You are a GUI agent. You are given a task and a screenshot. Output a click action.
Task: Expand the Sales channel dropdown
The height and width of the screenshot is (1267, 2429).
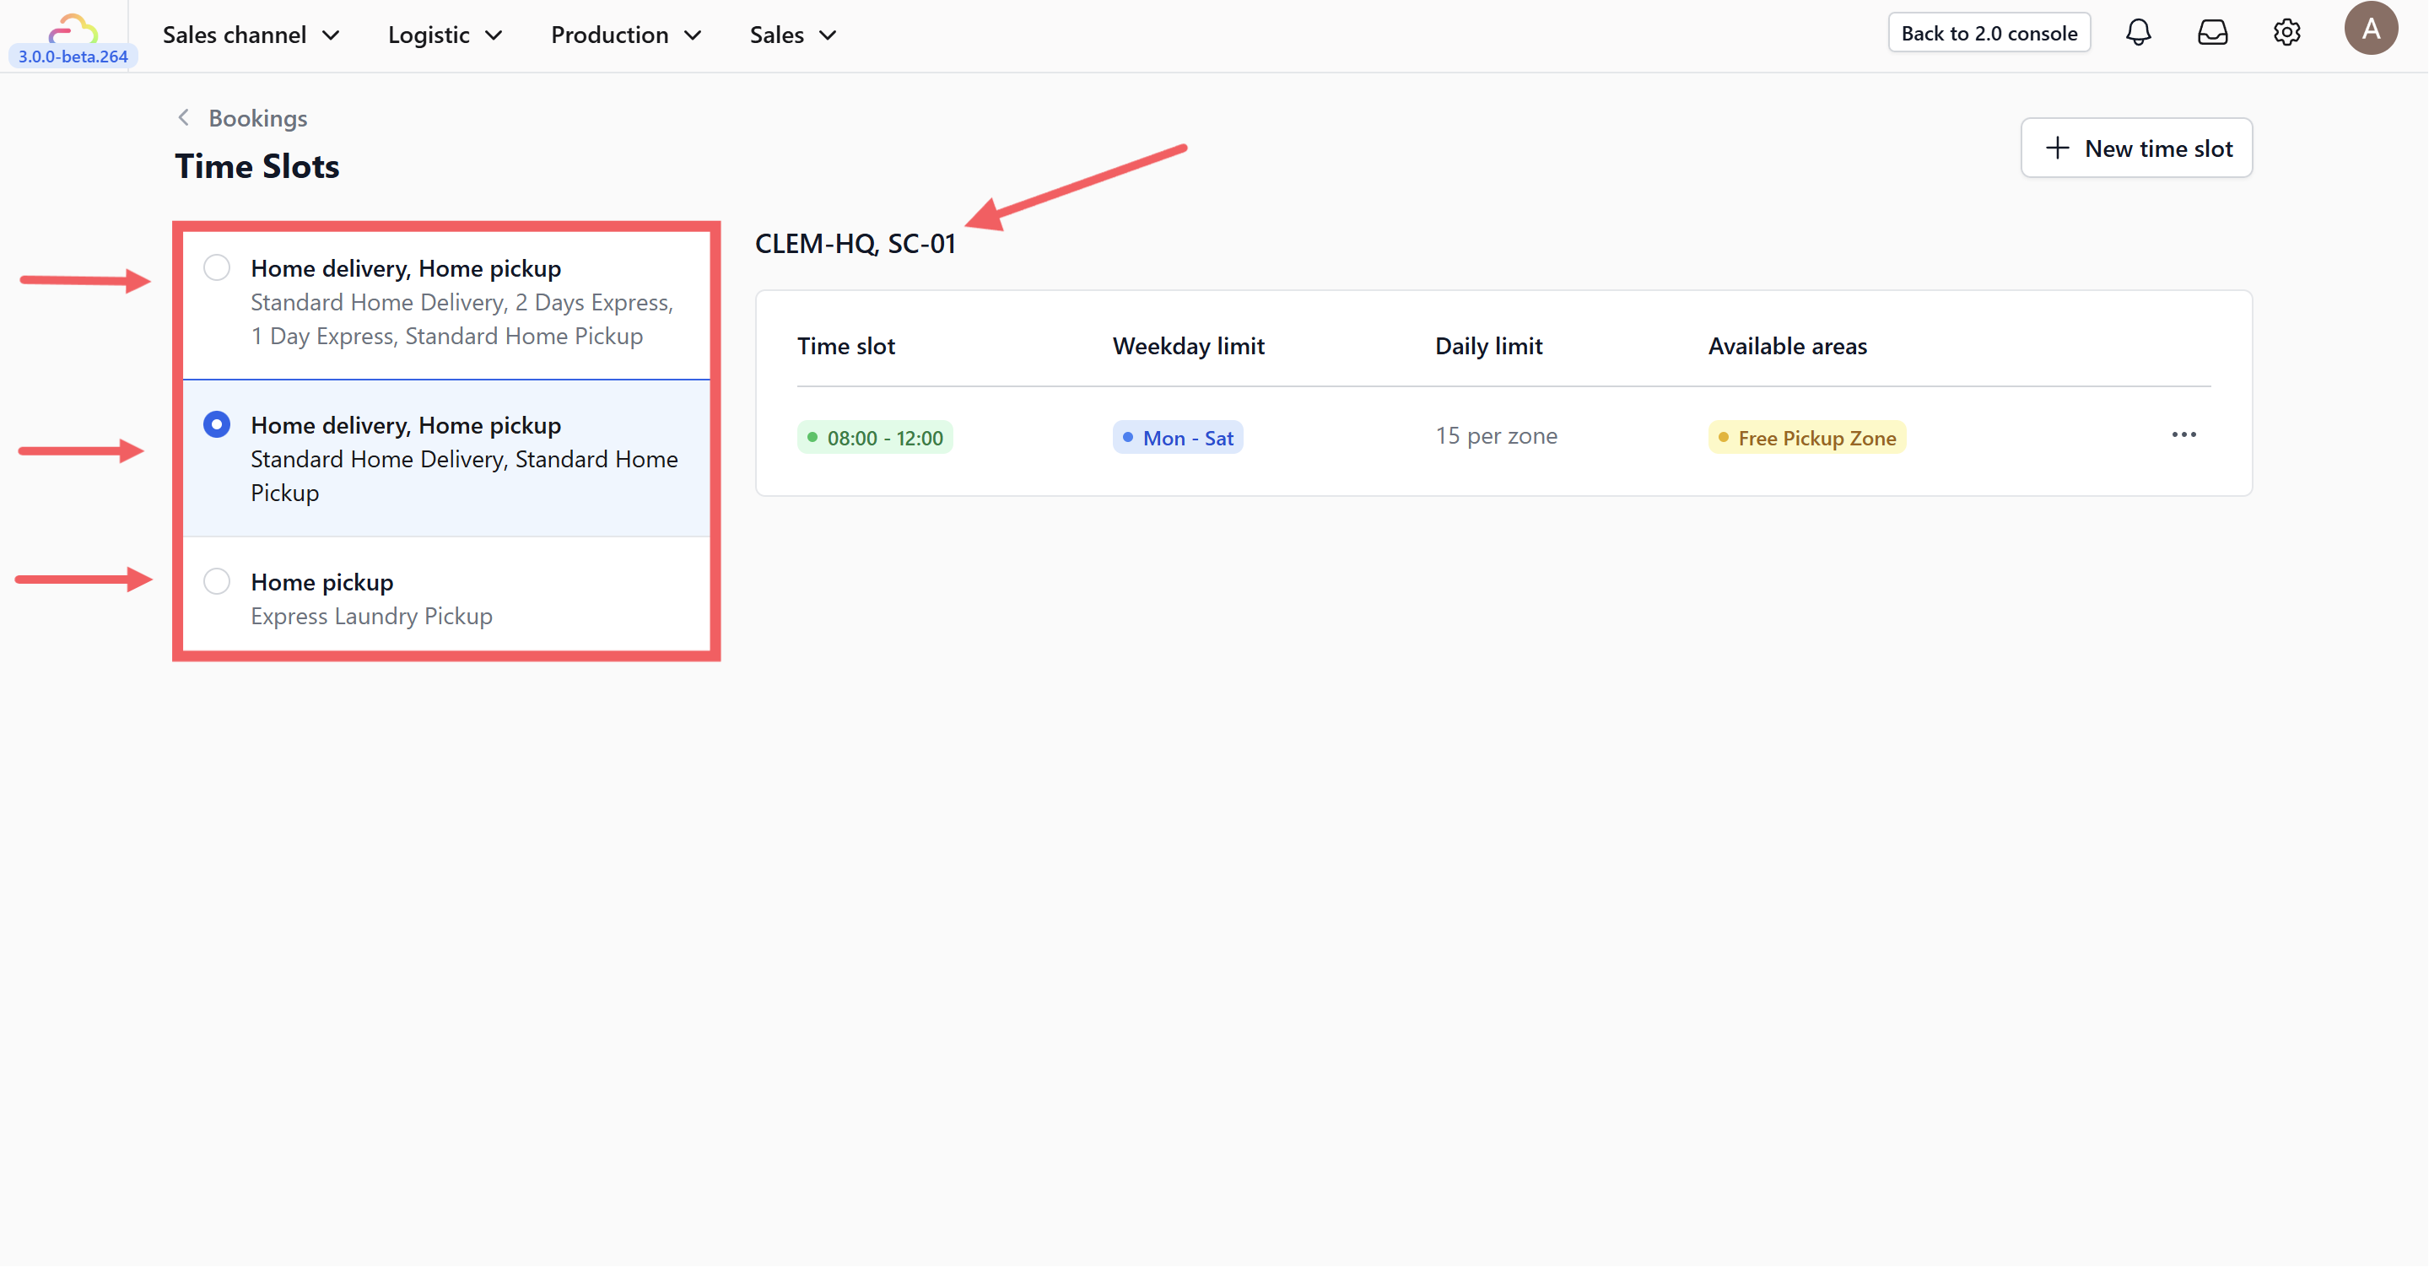click(x=251, y=35)
